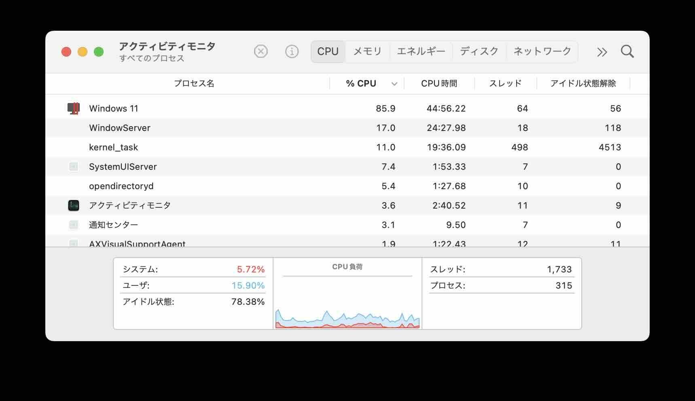The image size is (695, 401).
Task: Select the Windows 11 process row
Action: 347,108
